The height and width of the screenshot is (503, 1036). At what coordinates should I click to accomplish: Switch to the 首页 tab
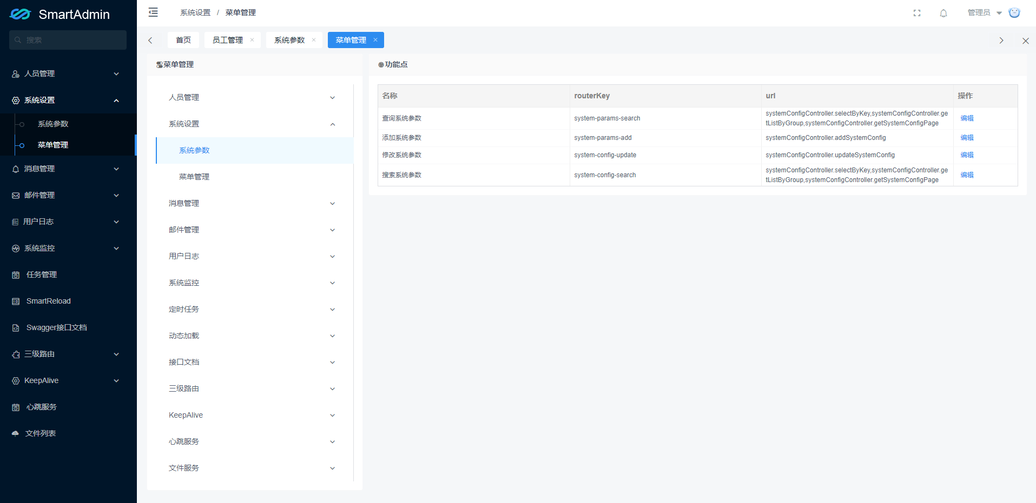coord(183,39)
